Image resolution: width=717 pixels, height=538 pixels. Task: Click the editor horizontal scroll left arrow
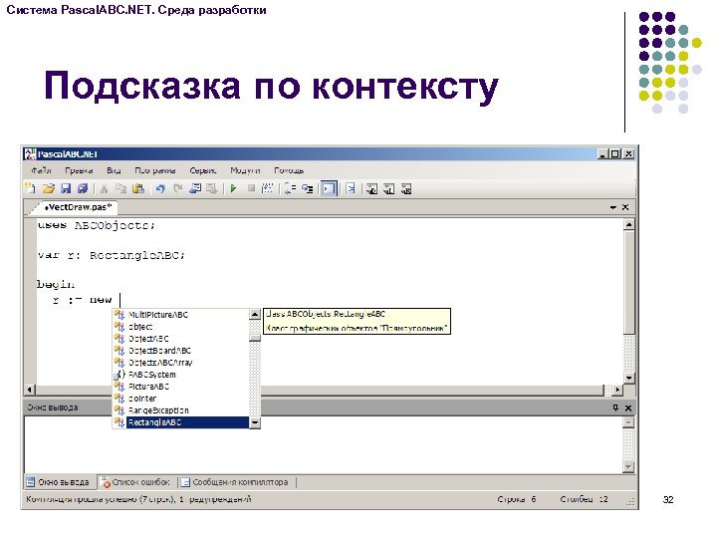30,390
